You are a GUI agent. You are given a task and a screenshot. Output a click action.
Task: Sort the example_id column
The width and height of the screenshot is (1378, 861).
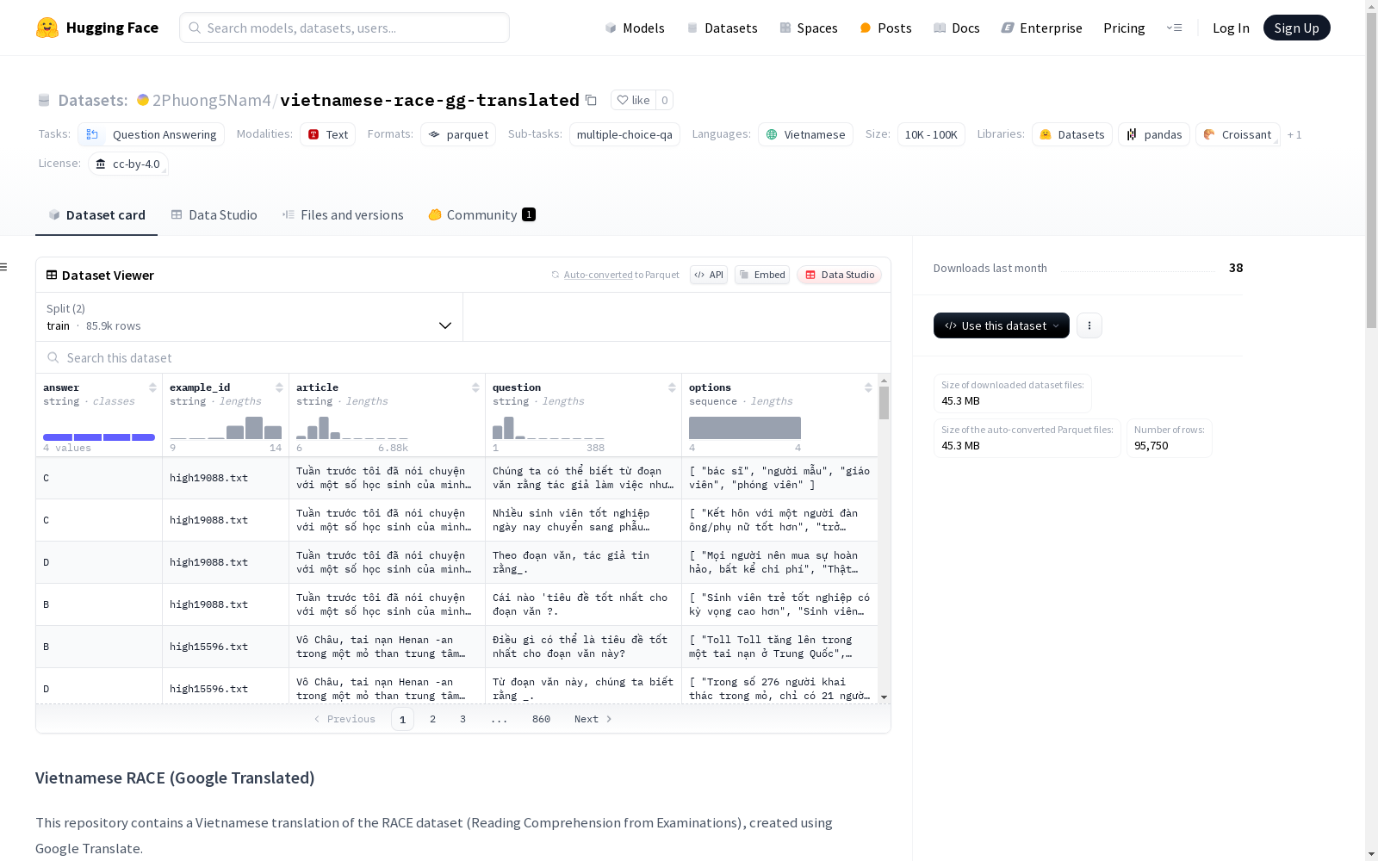279,387
